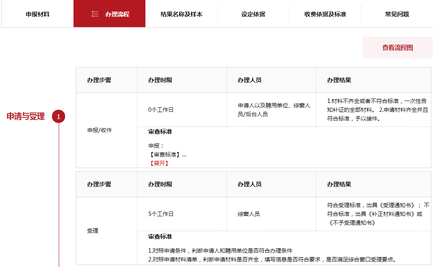Image resolution: width=433 pixels, height=267 pixels.
Task: Click the 申请与受理 stage heading
Action: (26, 117)
